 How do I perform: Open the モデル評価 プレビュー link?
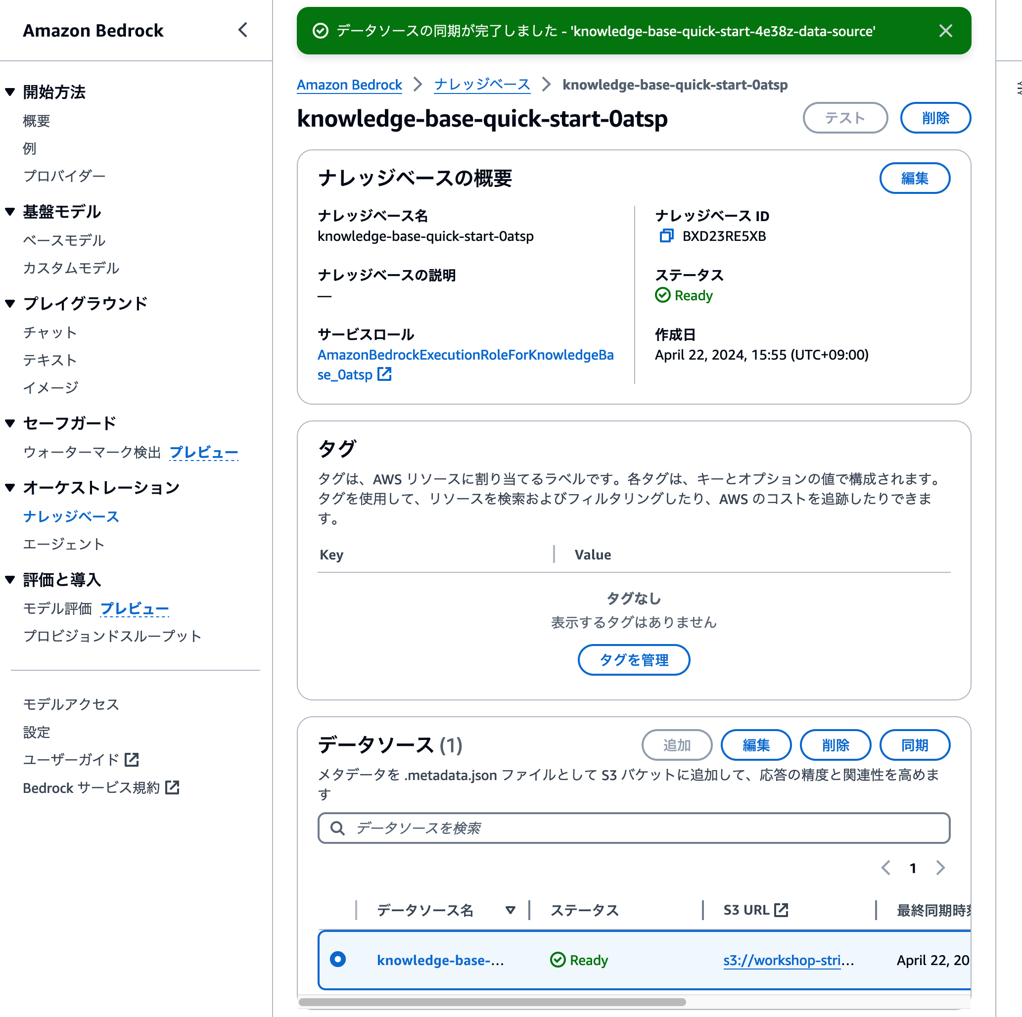tap(135, 608)
